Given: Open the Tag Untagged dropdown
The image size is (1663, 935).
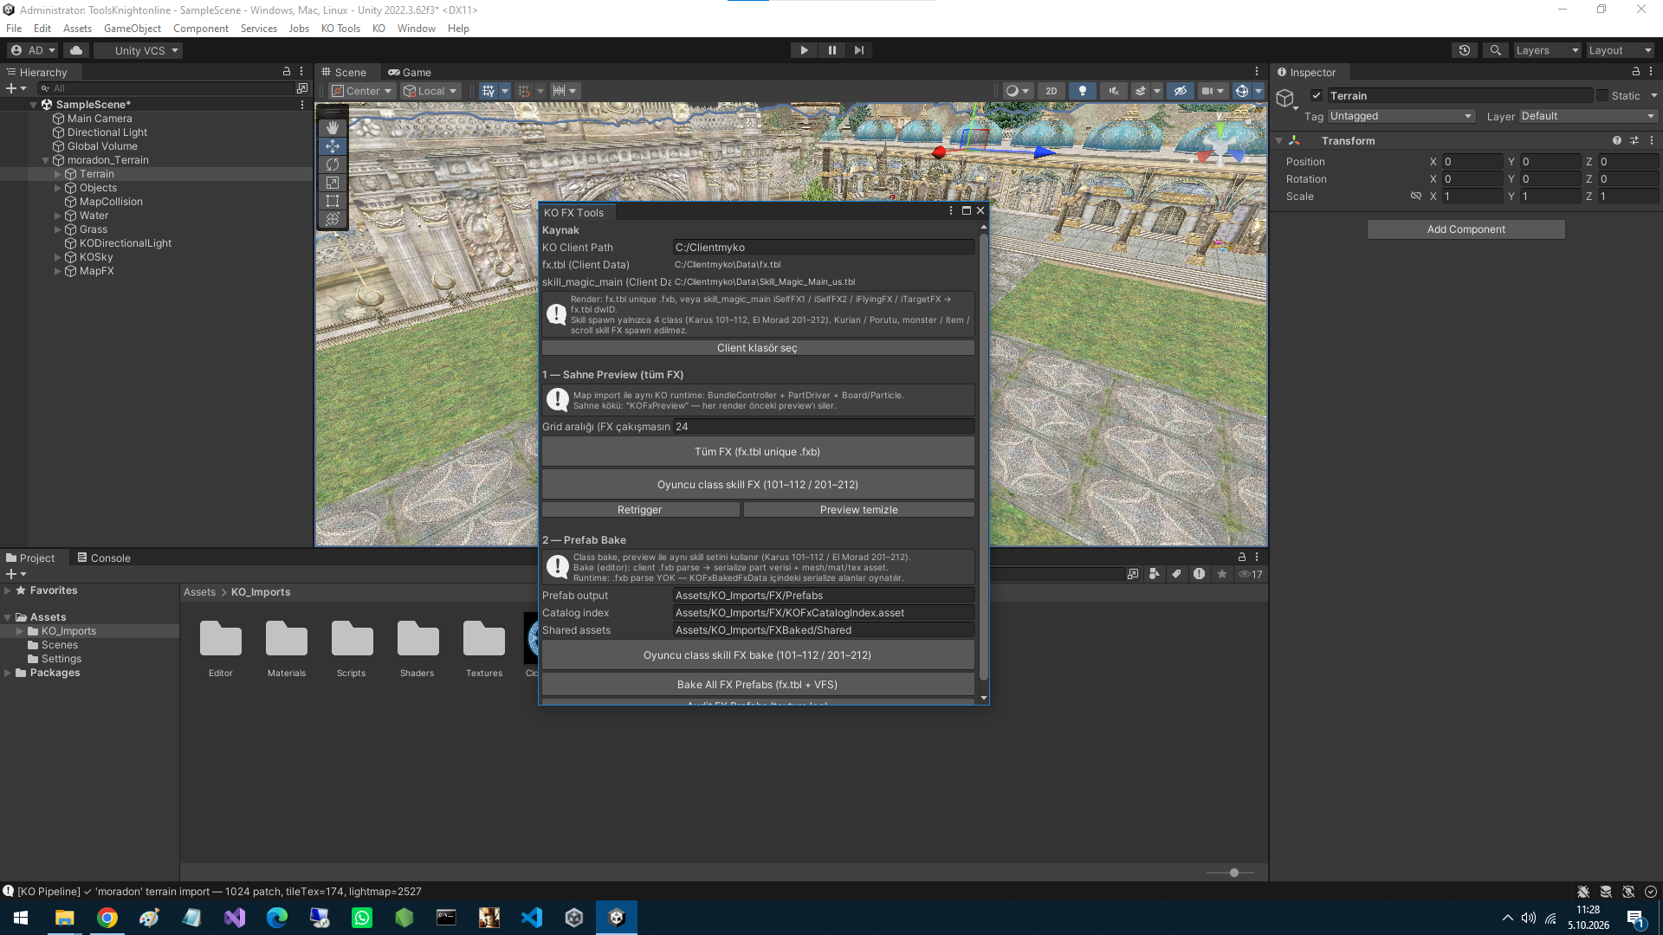Looking at the screenshot, I should click(1401, 116).
